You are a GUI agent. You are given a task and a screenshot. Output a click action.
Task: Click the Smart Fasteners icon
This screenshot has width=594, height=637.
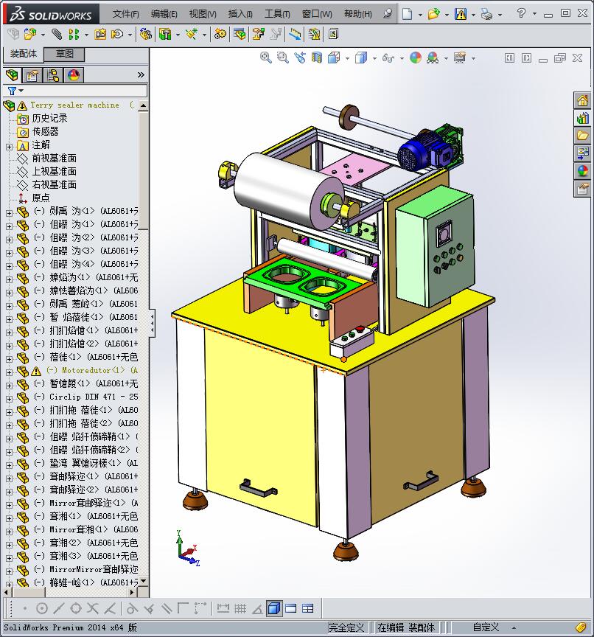[x=100, y=34]
